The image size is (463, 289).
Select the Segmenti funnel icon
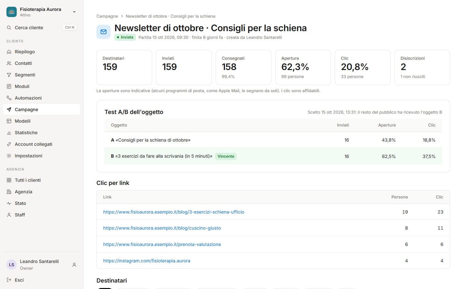[x=9, y=75]
